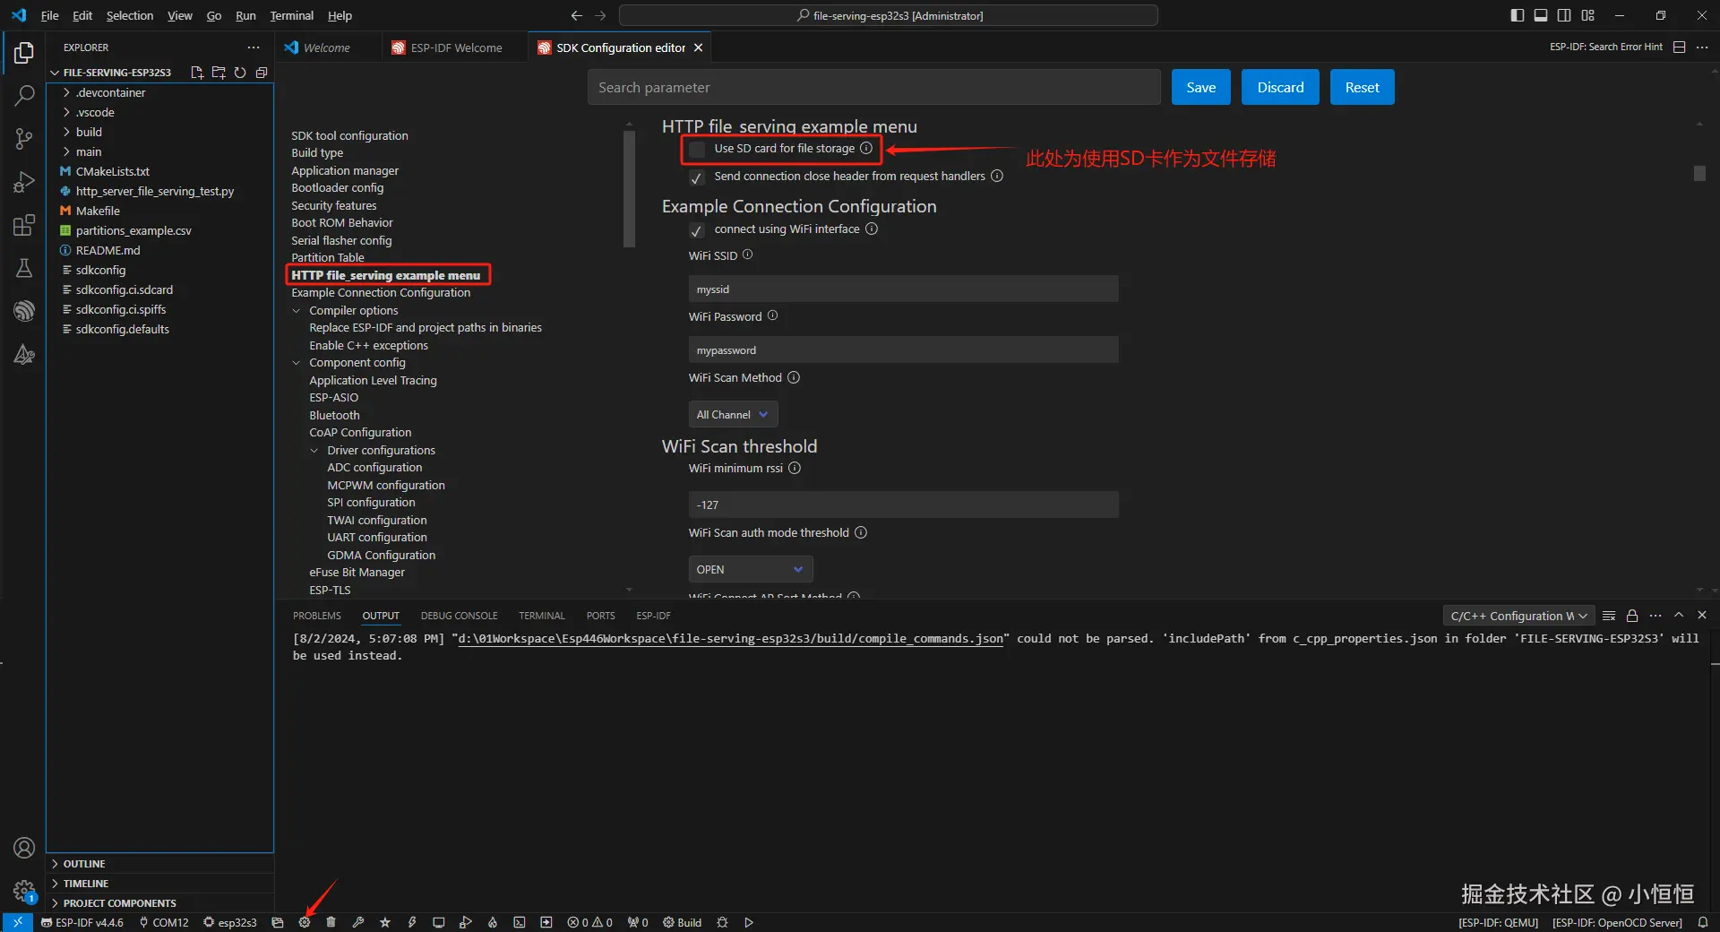Collapse the Component config tree node
Viewport: 1720px width, 932px height.
point(297,363)
